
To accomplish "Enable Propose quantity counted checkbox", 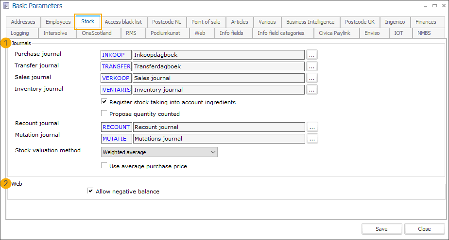I will (104, 113).
